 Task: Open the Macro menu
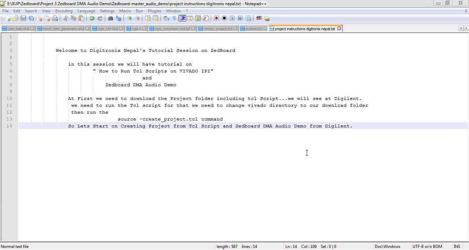(x=125, y=11)
